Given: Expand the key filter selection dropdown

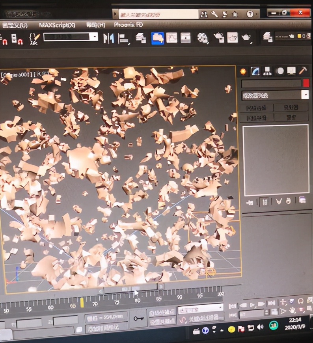Looking at the screenshot, I should [220, 308].
